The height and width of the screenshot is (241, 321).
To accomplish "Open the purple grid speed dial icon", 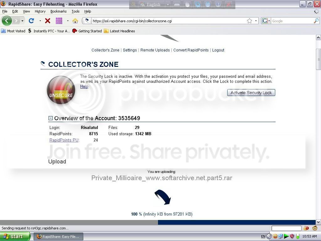I will (x=59, y=21).
